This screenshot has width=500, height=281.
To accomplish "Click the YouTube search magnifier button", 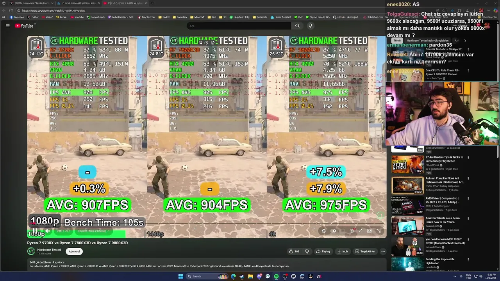I will 297,26.
